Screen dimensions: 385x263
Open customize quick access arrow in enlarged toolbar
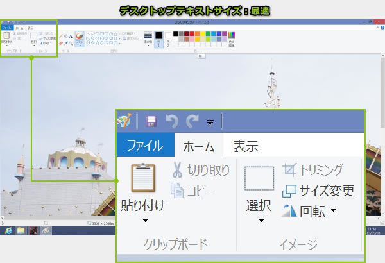[x=210, y=123]
